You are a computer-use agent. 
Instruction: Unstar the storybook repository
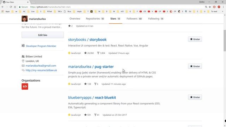coord(195,39)
